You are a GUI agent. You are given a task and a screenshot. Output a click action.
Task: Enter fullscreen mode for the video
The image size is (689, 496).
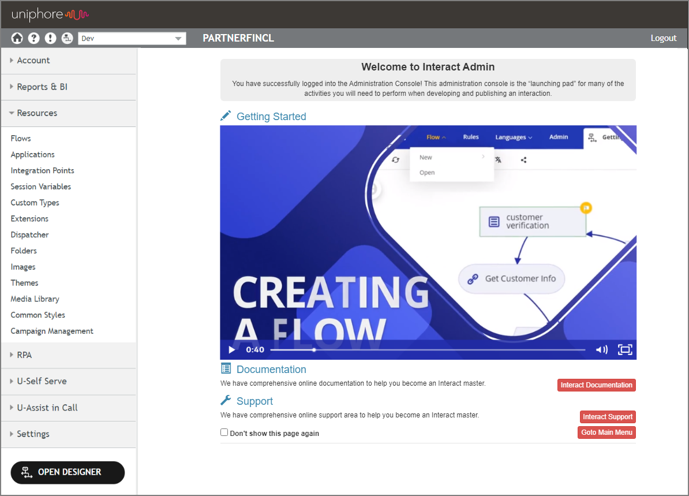(x=625, y=350)
